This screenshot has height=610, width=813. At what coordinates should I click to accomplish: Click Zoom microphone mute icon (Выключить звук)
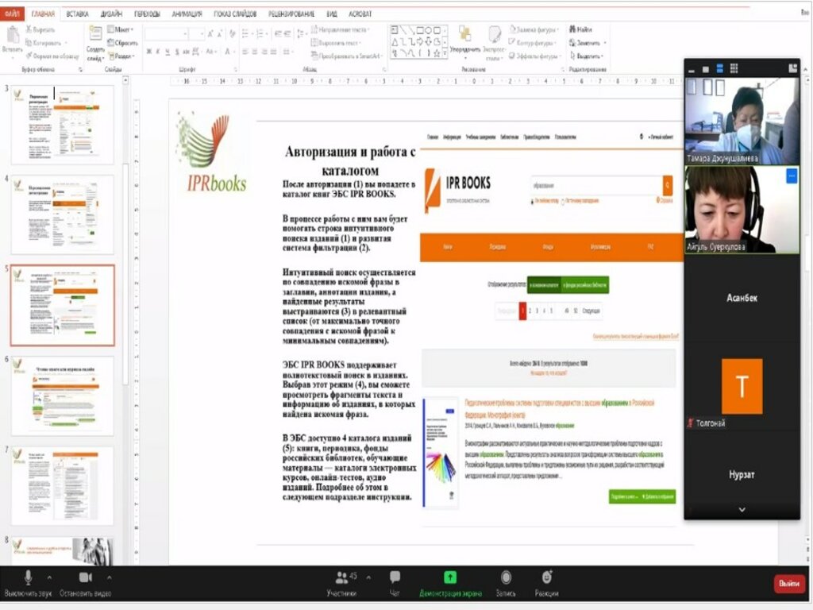pyautogui.click(x=28, y=577)
